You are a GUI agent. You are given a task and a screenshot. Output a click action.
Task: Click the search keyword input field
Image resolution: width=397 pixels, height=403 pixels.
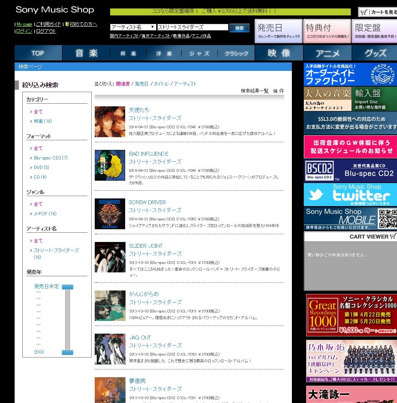[193, 27]
